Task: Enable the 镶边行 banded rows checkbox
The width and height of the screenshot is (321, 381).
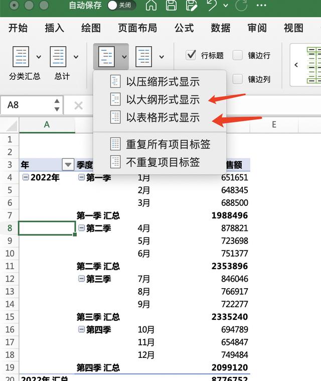Action: [238, 55]
